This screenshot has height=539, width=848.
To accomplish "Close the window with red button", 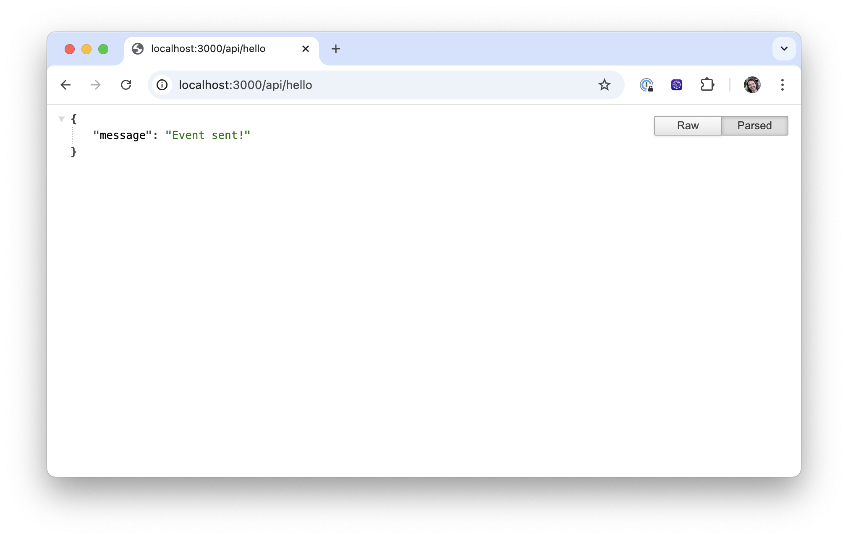I will coord(70,49).
